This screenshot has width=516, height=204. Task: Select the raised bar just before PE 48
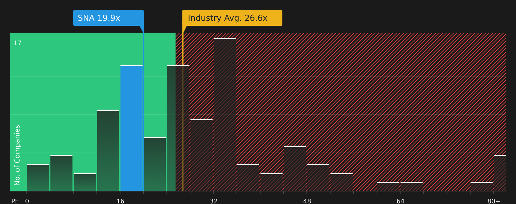(295, 169)
